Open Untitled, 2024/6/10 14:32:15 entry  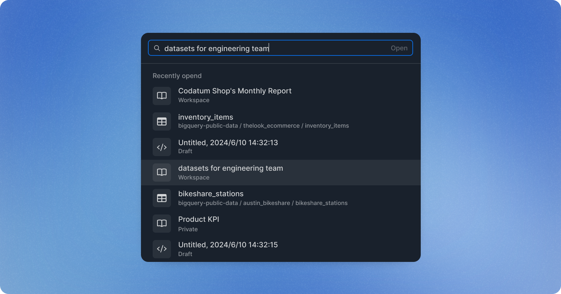tap(228, 245)
